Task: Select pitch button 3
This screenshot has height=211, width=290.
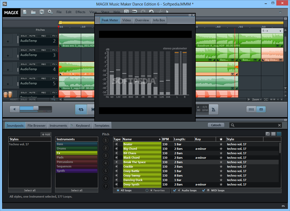Action: pos(106,156)
